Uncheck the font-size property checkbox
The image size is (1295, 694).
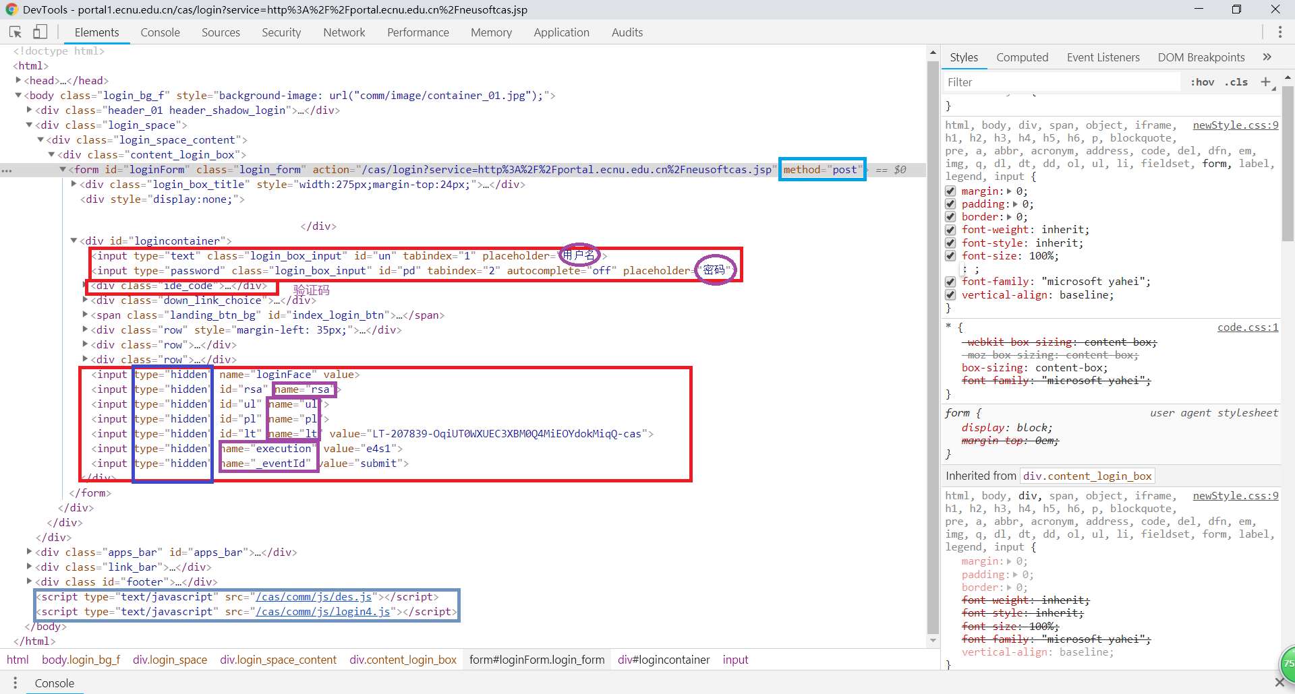click(x=950, y=256)
